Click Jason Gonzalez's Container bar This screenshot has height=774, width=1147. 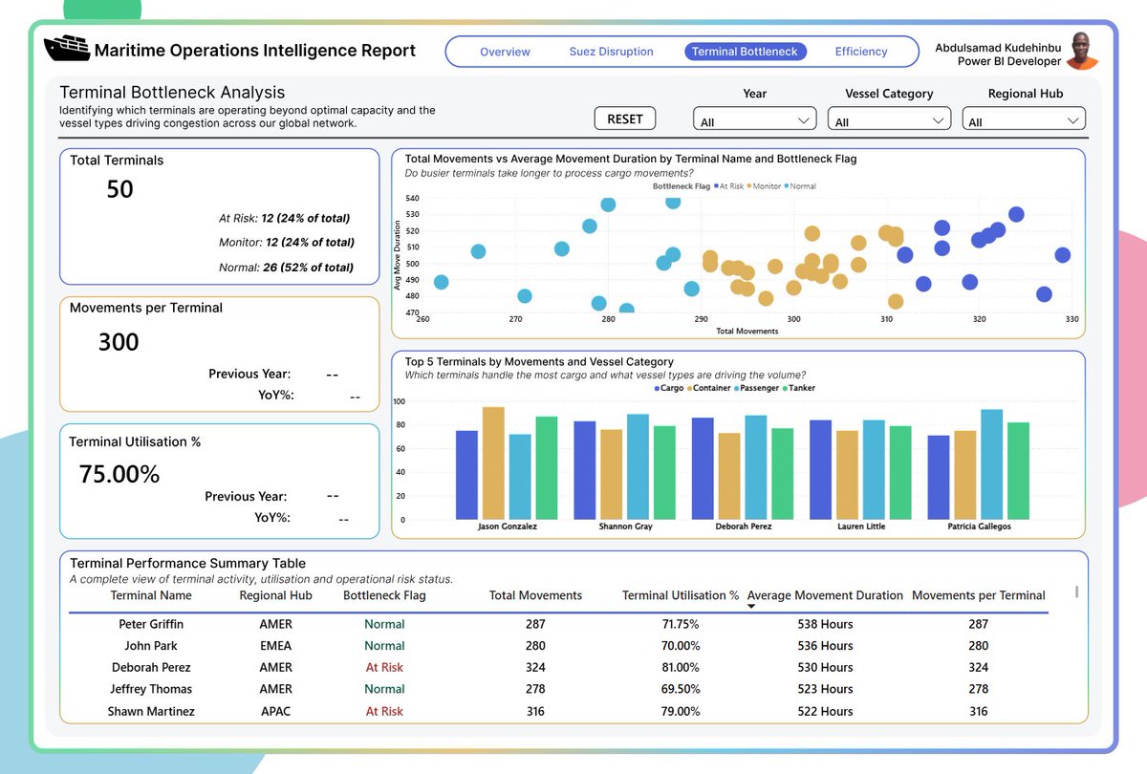pos(493,463)
